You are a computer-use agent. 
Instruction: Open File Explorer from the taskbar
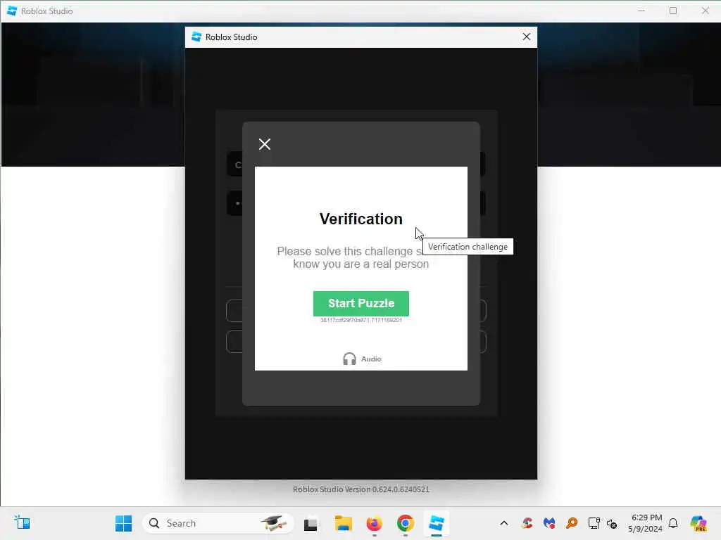click(343, 523)
